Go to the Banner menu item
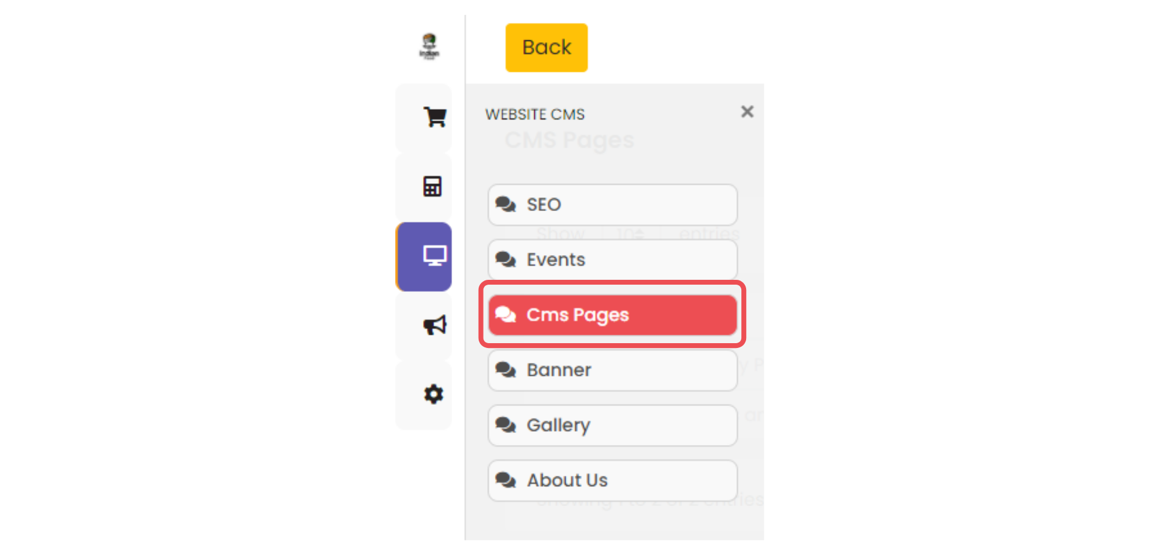Screen dimensions: 1159x547 tap(612, 370)
